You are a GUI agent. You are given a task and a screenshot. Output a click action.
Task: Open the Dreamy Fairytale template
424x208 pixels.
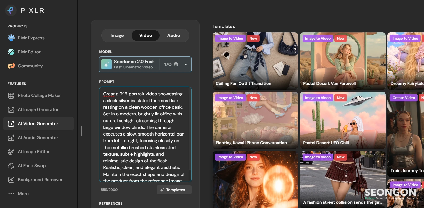point(406,61)
